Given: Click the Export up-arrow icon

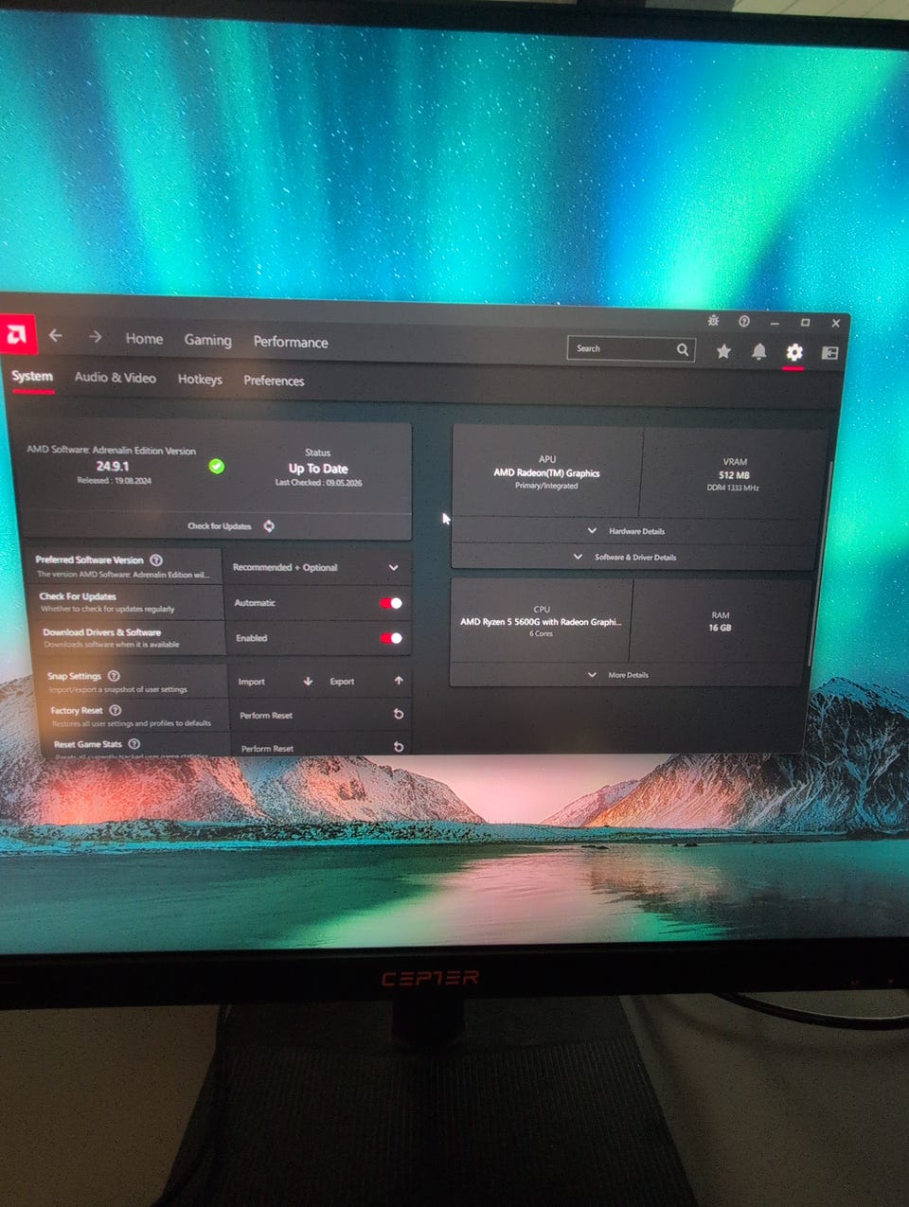Looking at the screenshot, I should coord(399,681).
